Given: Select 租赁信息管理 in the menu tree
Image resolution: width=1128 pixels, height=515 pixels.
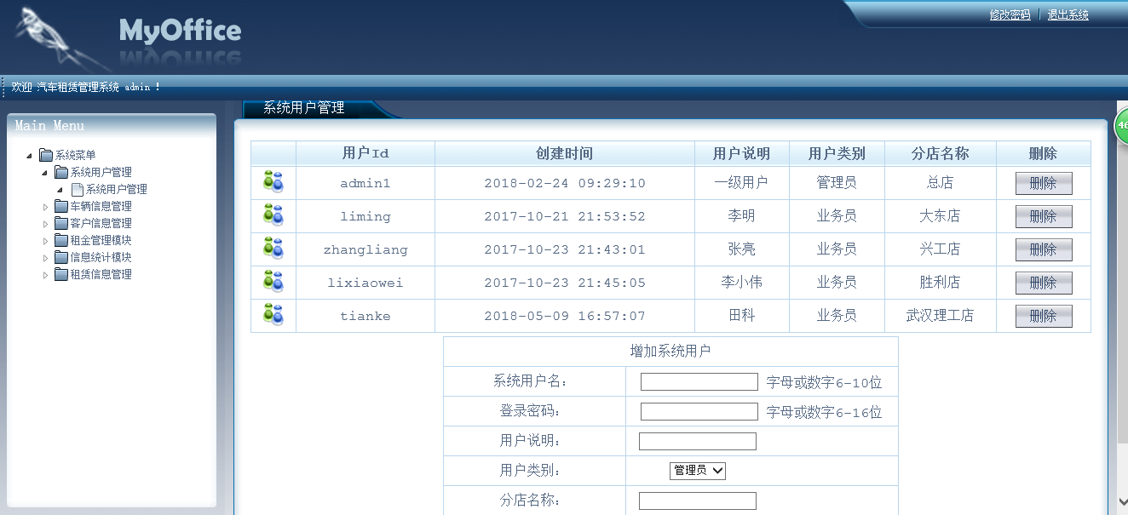Looking at the screenshot, I should pos(101,274).
